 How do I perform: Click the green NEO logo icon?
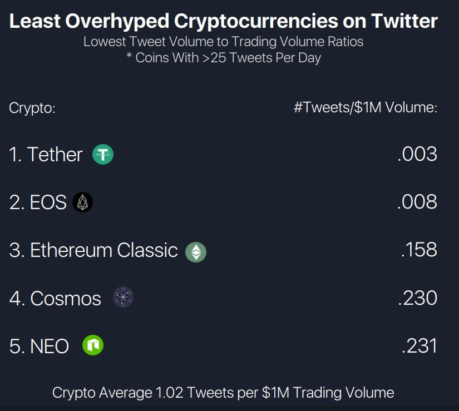coord(93,345)
